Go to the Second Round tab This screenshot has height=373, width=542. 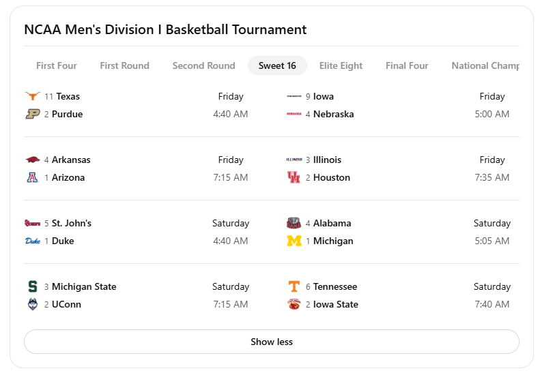coord(203,65)
